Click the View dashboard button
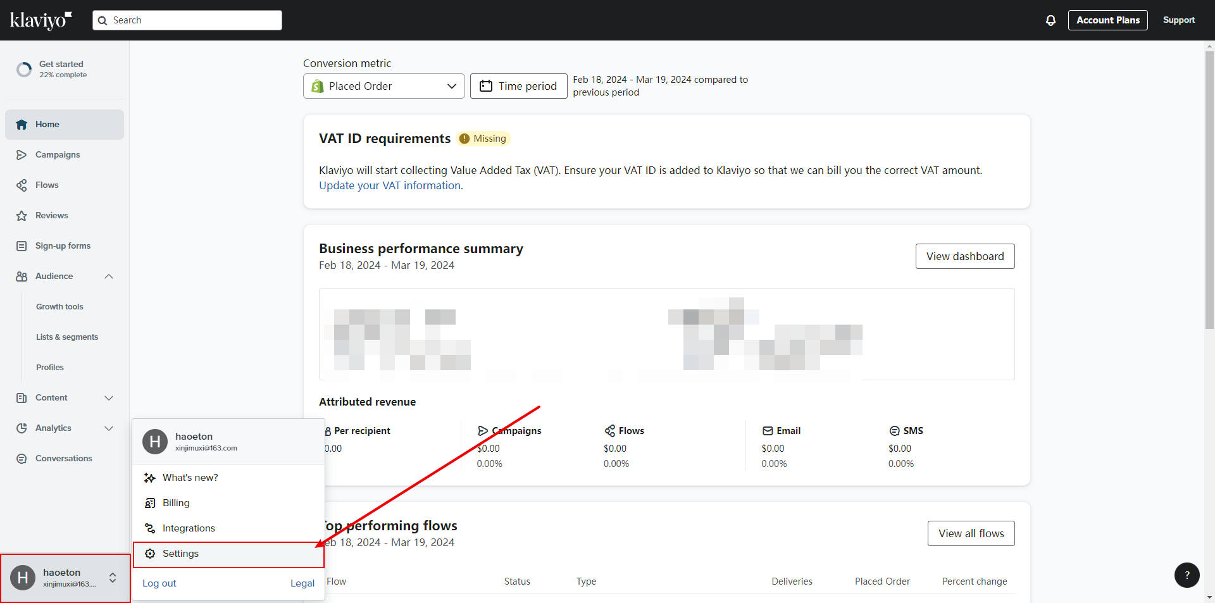The width and height of the screenshot is (1215, 603). (965, 256)
